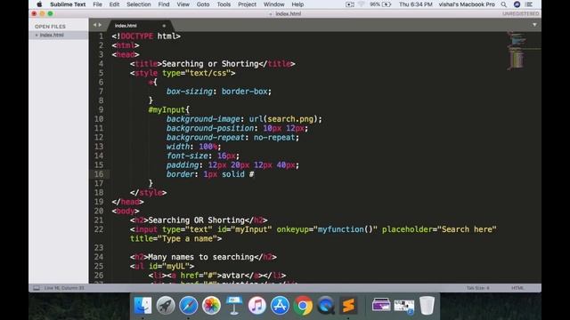Open the Edit menu
This screenshot has height=320, width=570.
[114, 4]
